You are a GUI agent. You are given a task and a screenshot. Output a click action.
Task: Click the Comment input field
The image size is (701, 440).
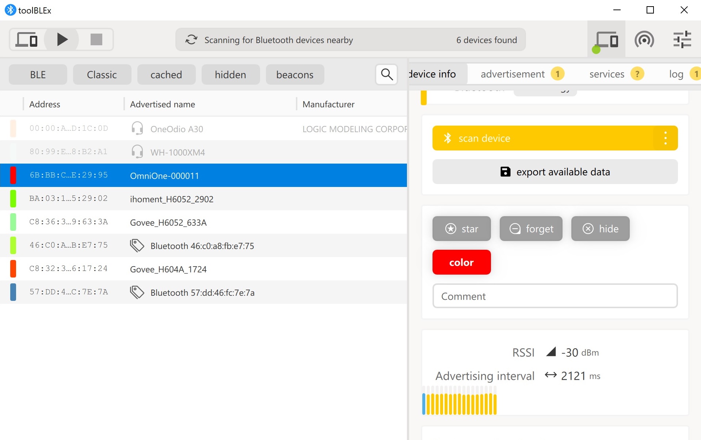[x=555, y=296]
